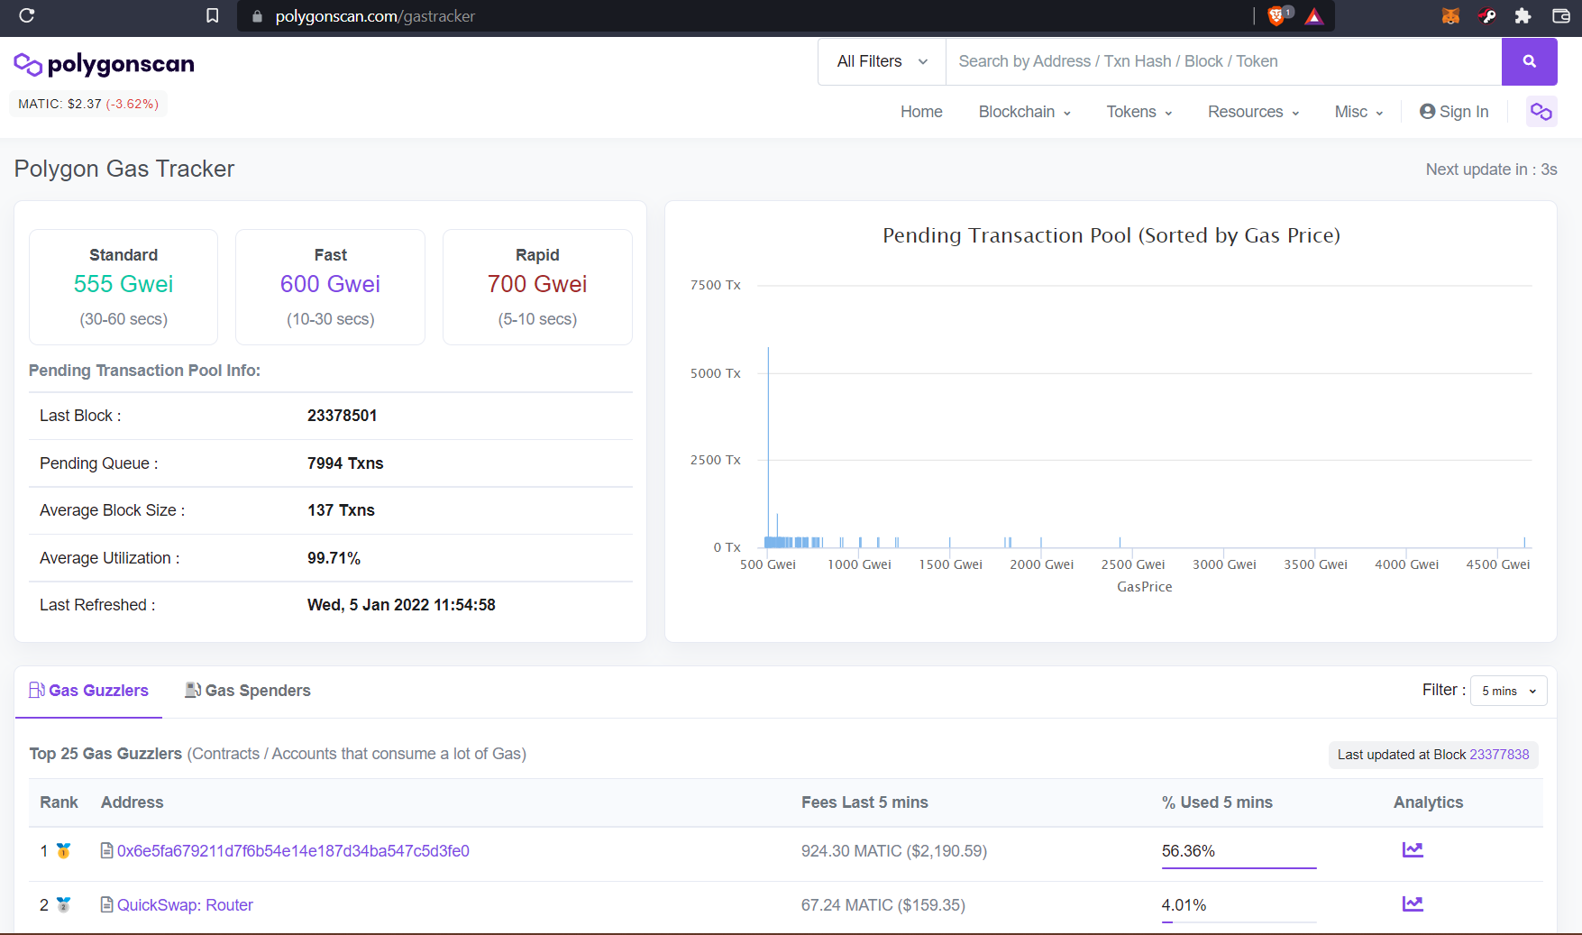Click the tallest bar in pending pool chart
The image size is (1582, 935).
pyautogui.click(x=768, y=447)
